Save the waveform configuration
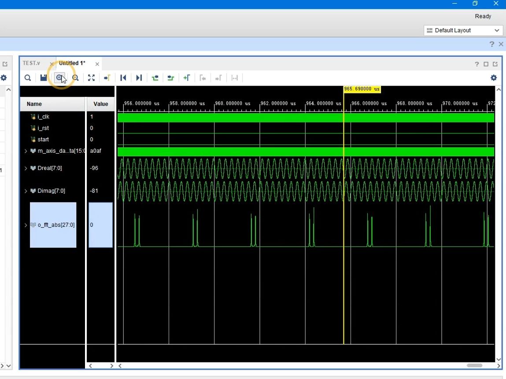Screen dimensions: 506x379 coord(43,78)
